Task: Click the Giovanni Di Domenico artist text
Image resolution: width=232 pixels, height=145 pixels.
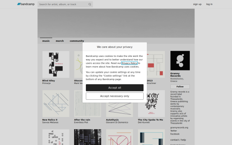Action: [117, 123]
